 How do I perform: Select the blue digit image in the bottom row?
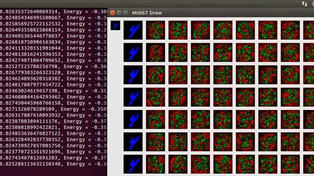[133, 164]
